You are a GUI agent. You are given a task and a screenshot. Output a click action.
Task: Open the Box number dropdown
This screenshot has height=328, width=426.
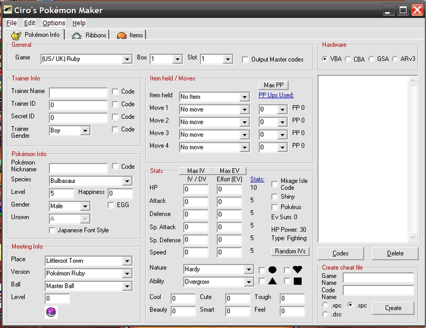click(177, 59)
